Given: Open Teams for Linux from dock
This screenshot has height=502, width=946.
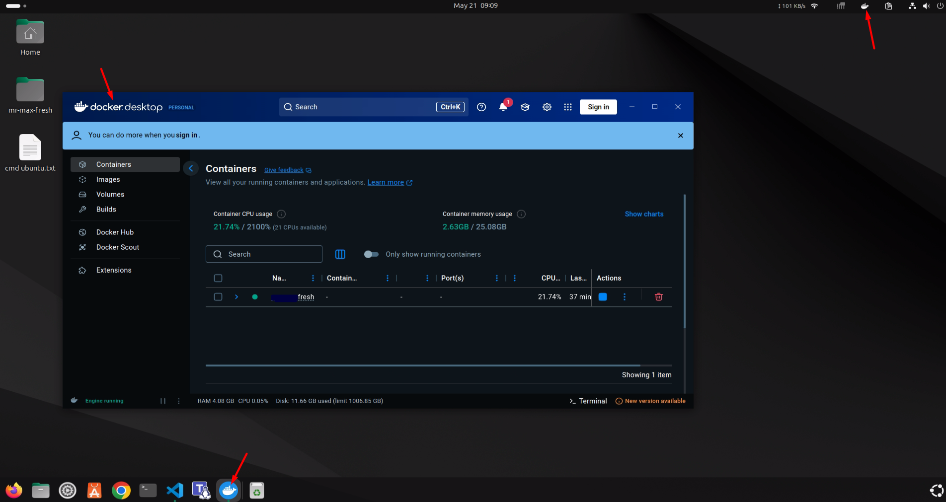Looking at the screenshot, I should click(202, 491).
